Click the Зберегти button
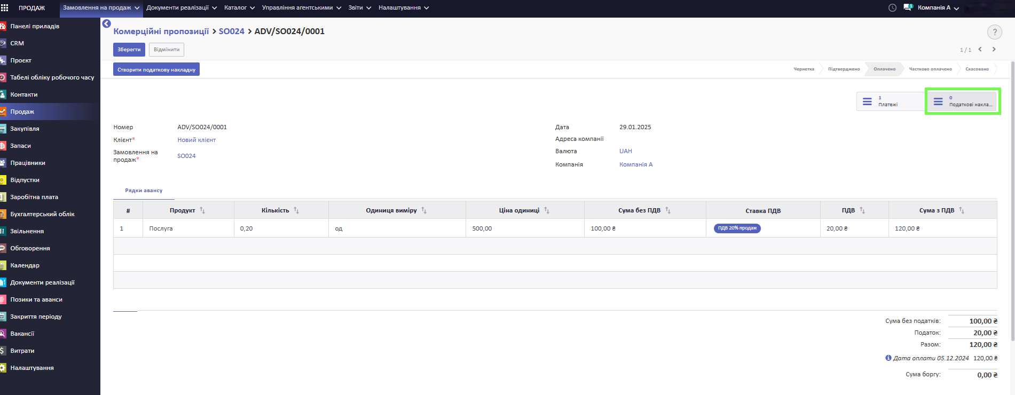 pyautogui.click(x=129, y=50)
